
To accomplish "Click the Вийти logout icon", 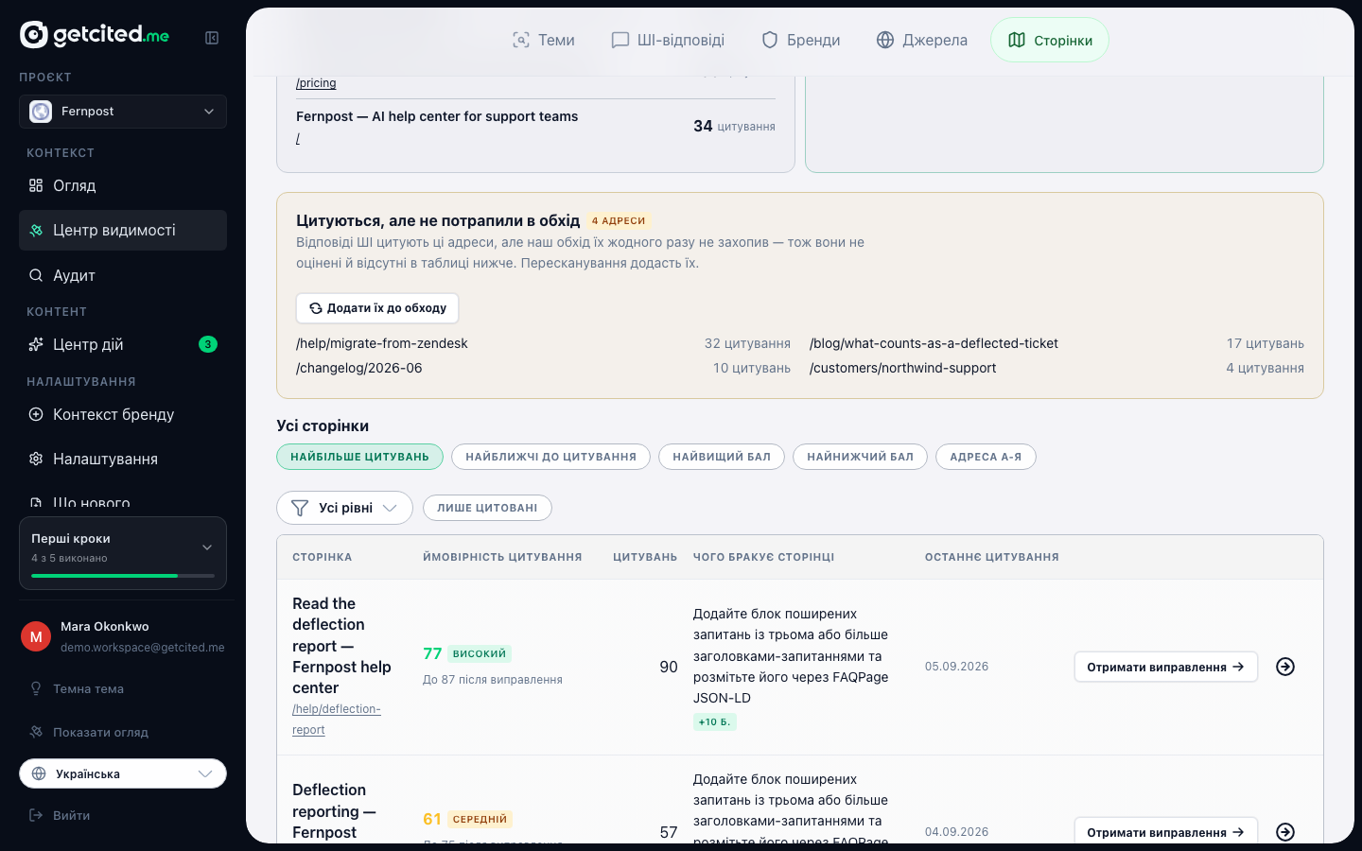I will click(x=36, y=815).
